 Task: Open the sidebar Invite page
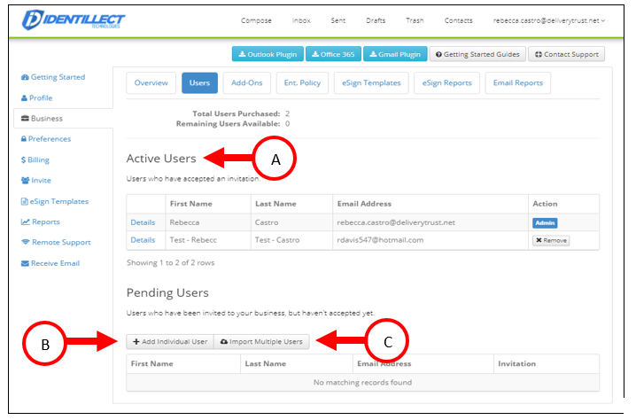pos(35,181)
